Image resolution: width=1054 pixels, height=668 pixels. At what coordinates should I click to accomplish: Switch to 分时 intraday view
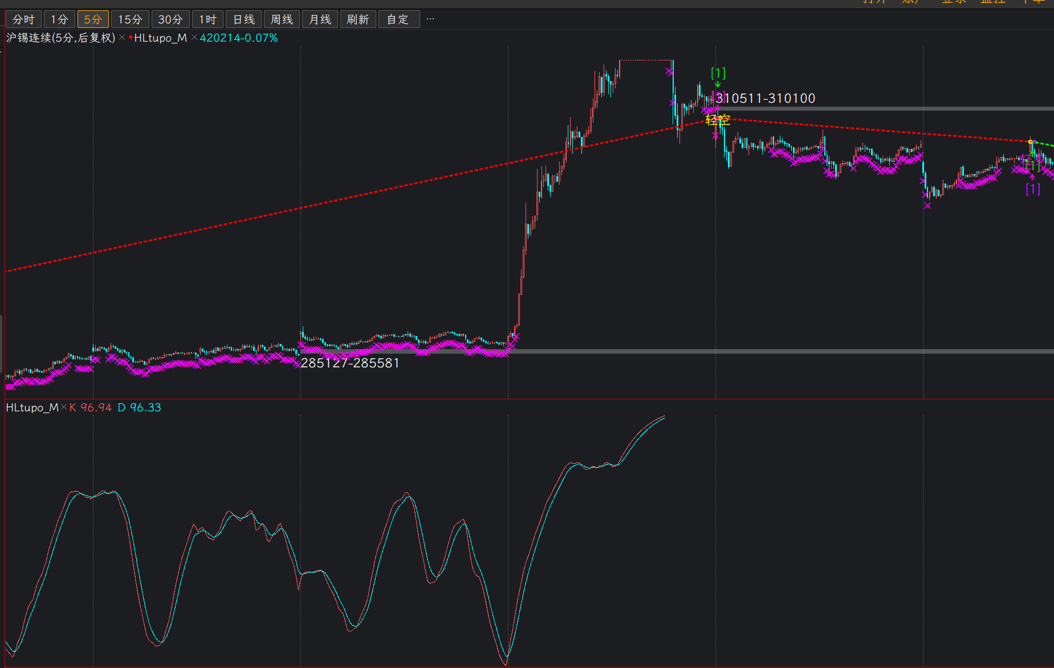pos(23,19)
